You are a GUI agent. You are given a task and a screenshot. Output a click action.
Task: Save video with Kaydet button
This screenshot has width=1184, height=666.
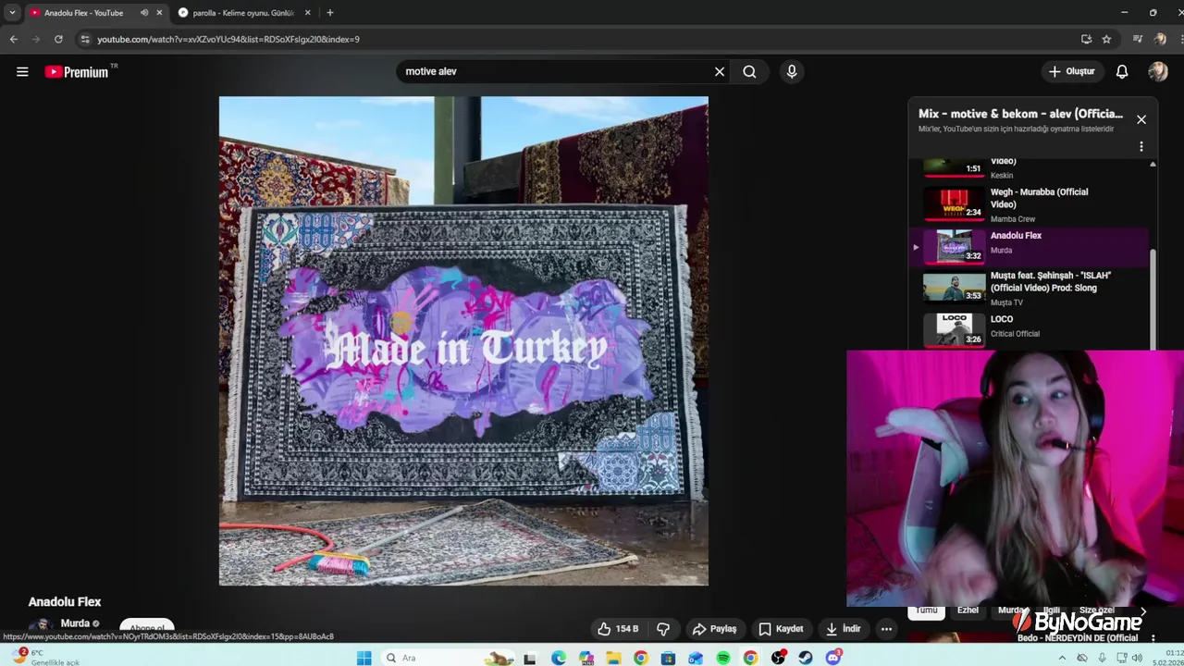coord(781,629)
